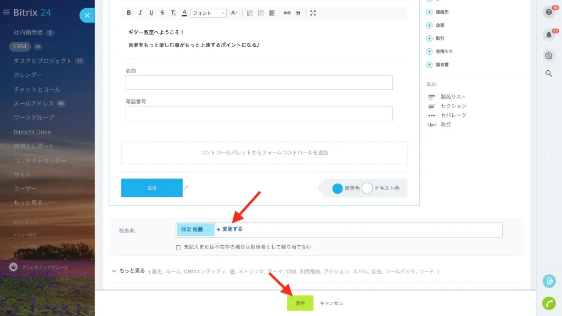Screen dimensions: 562x316
Task: Open text color picker
Action: [184, 13]
